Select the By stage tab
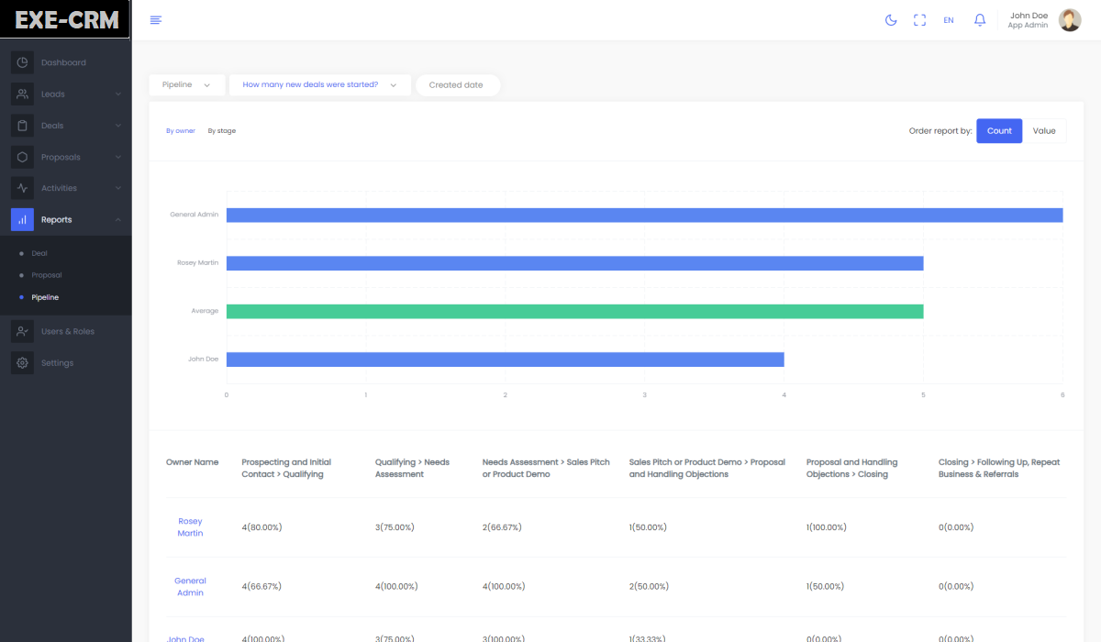The width and height of the screenshot is (1101, 642). [221, 131]
